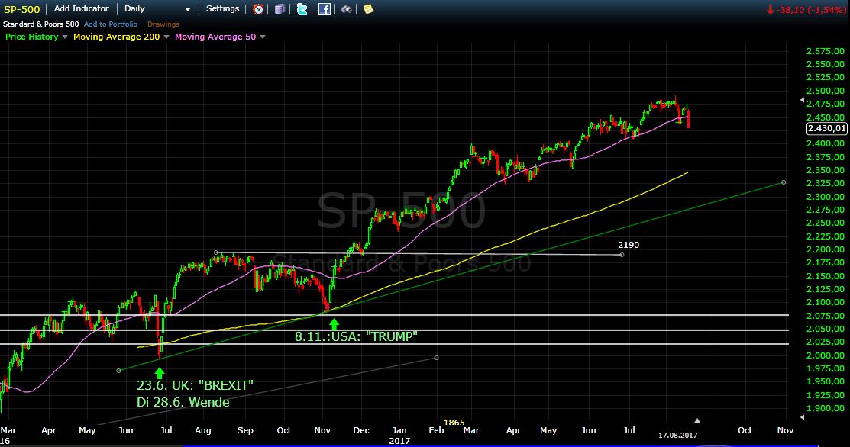The image size is (850, 447).
Task: Click the green arrow above Brexit annotation
Action: click(x=159, y=372)
